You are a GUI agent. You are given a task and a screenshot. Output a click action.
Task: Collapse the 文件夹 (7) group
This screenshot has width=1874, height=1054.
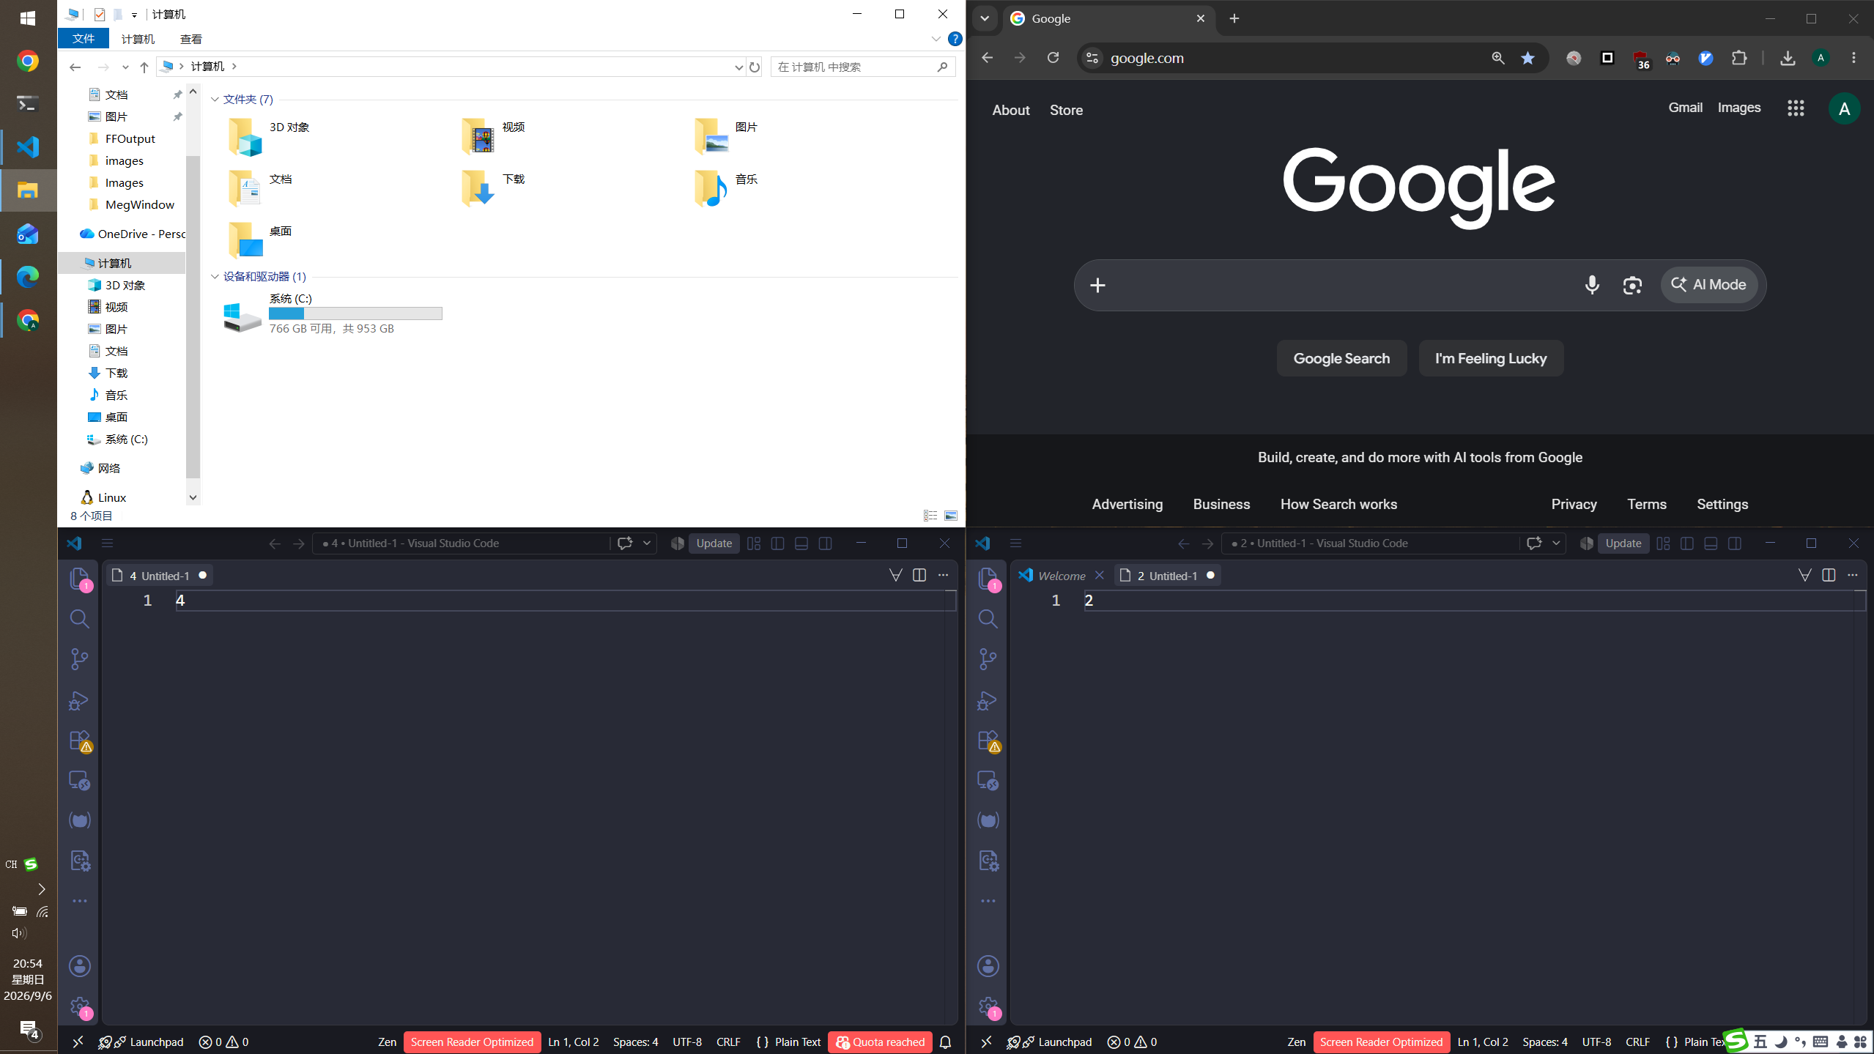(215, 99)
